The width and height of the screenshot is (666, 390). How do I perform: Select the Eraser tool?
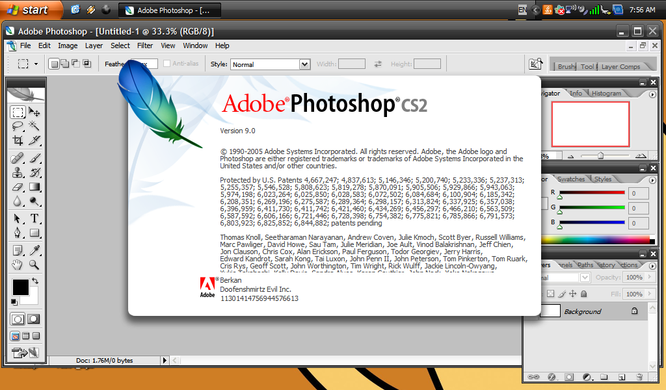point(18,187)
